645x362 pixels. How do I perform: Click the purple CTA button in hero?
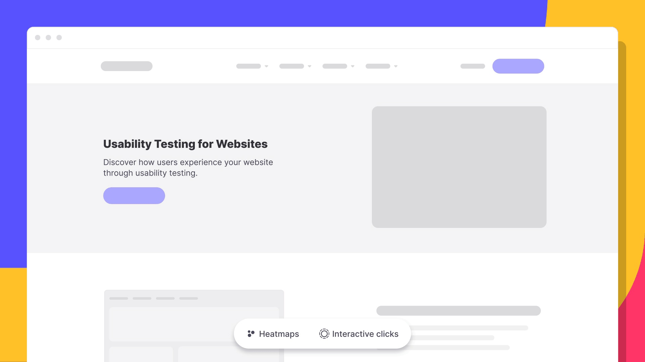click(x=134, y=195)
